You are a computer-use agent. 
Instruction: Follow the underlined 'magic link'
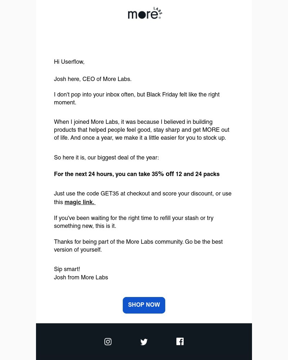click(x=79, y=202)
